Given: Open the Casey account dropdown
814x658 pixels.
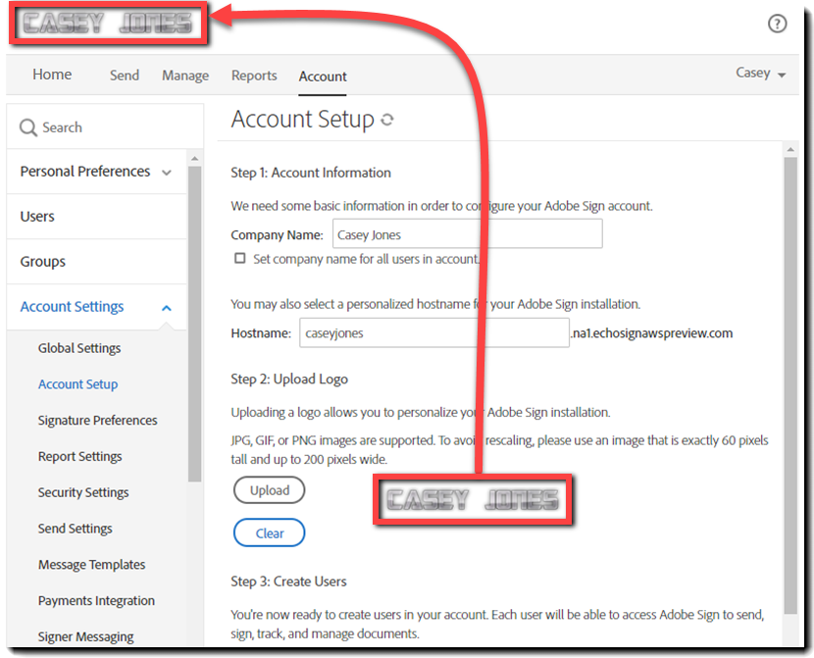Looking at the screenshot, I should click(760, 73).
